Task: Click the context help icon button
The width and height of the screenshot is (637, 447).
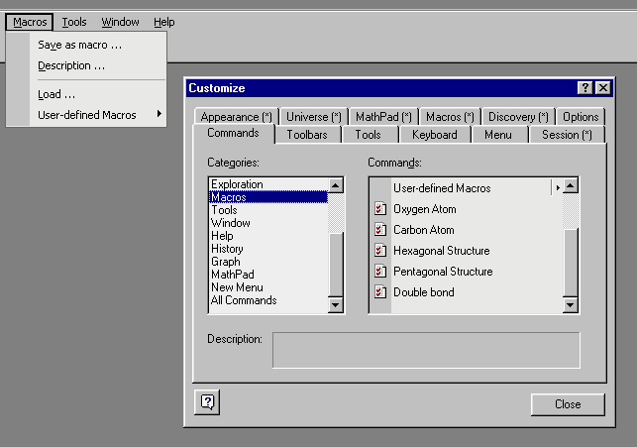Action: 207,402
